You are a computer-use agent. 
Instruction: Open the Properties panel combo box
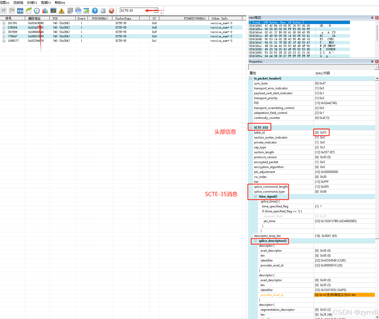click(313, 67)
